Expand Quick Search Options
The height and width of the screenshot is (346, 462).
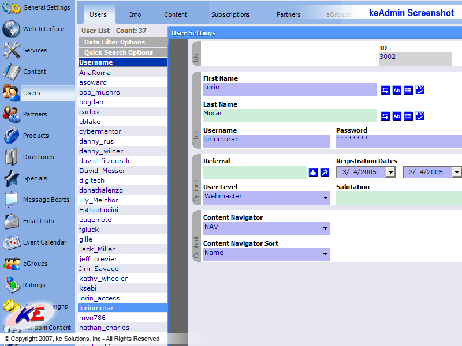(x=123, y=52)
